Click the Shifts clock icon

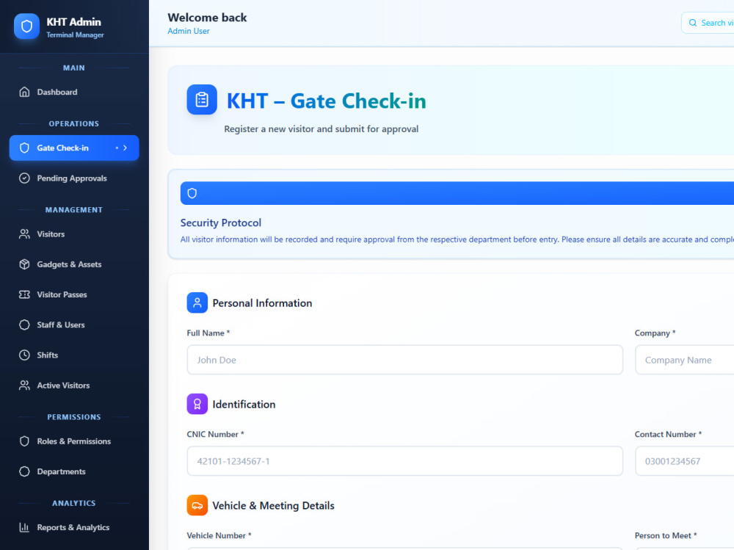(24, 355)
